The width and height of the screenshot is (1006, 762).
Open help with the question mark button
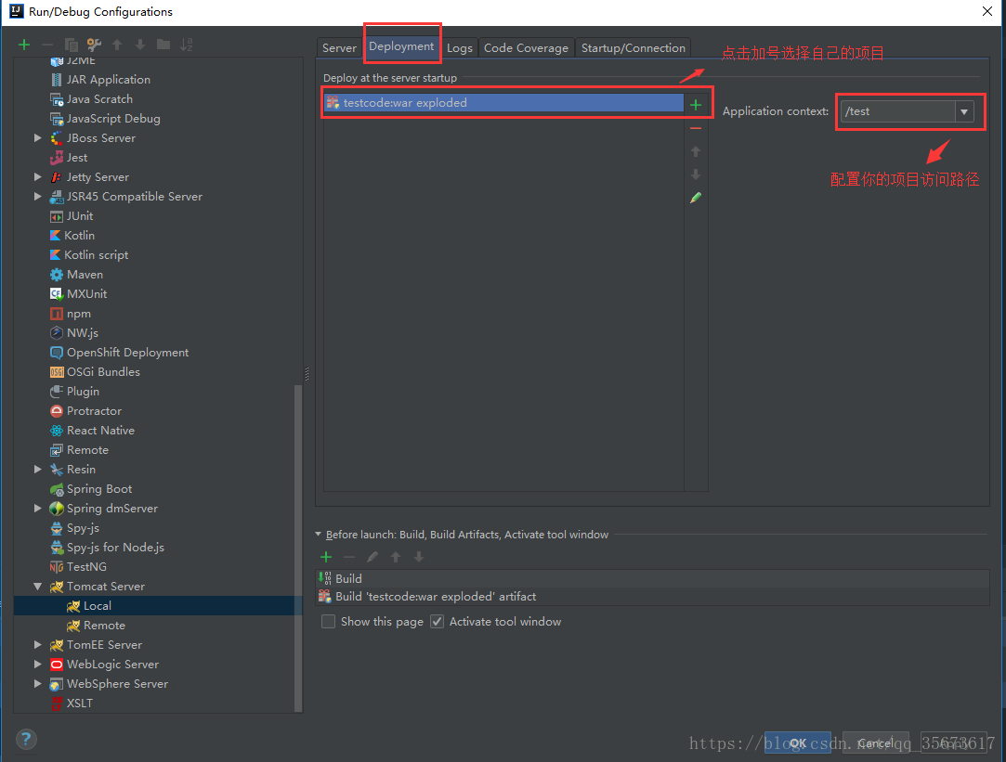(26, 739)
